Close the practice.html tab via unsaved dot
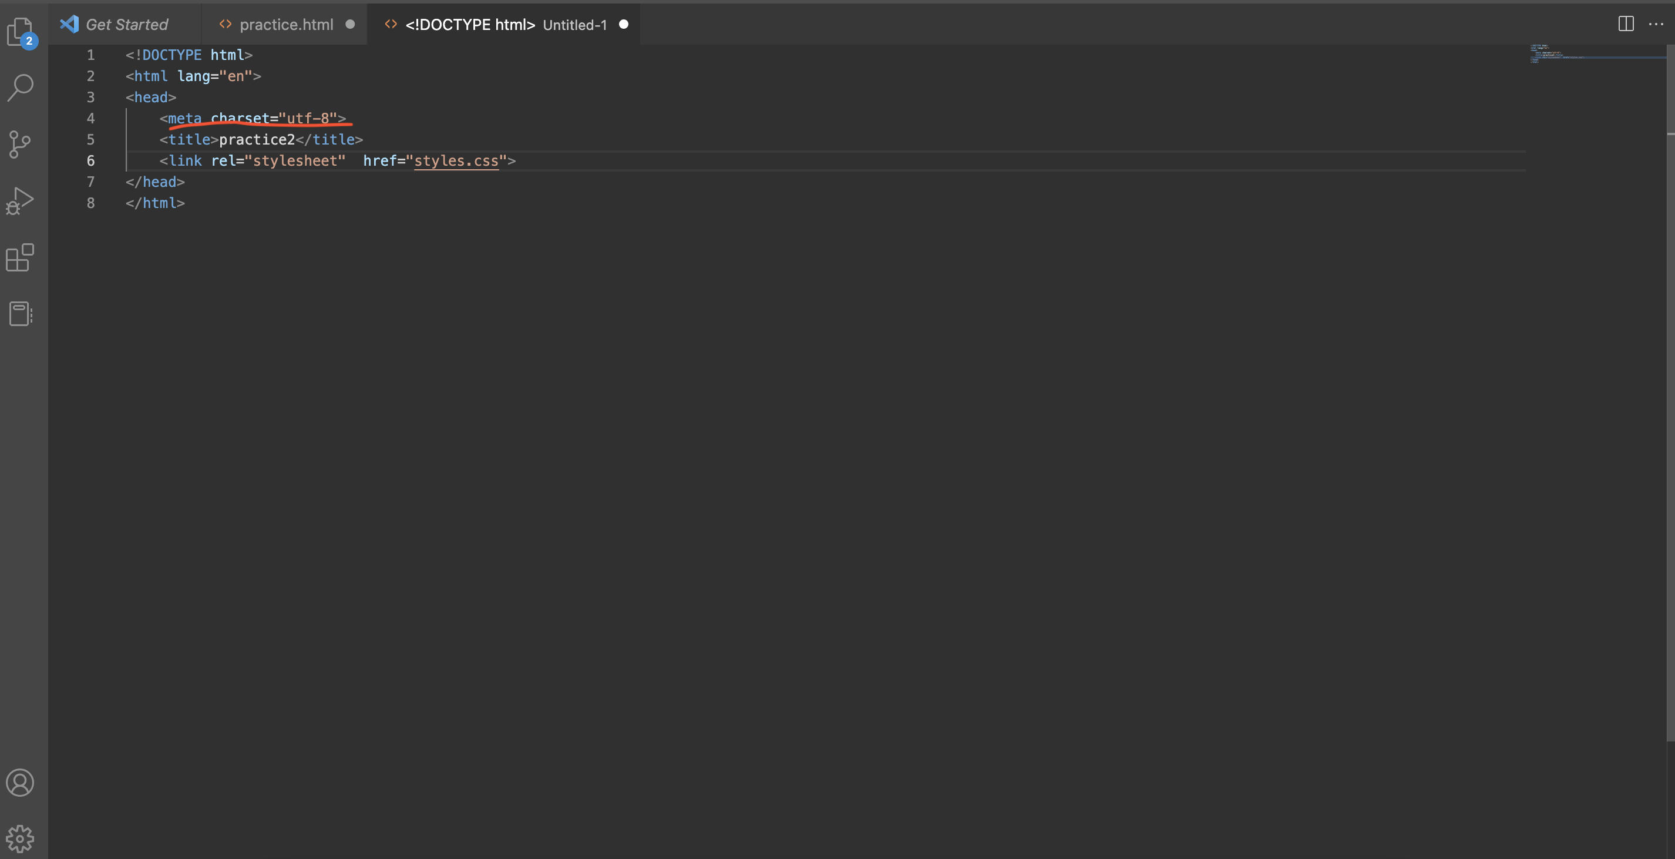The width and height of the screenshot is (1675, 859). [350, 24]
